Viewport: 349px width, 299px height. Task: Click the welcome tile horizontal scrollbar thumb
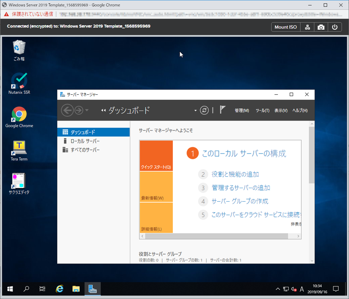click(x=216, y=236)
